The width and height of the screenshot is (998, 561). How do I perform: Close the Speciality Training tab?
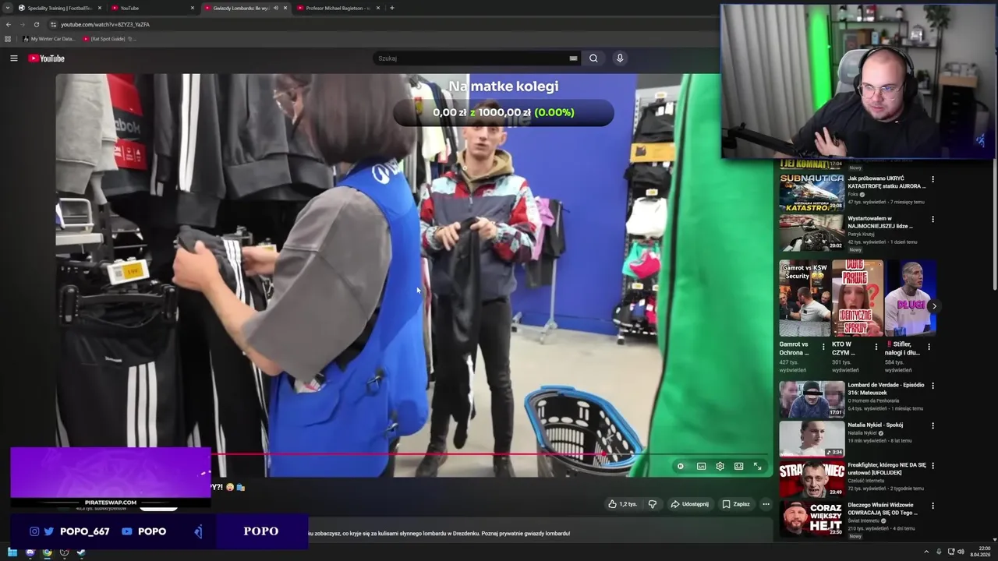click(x=100, y=8)
